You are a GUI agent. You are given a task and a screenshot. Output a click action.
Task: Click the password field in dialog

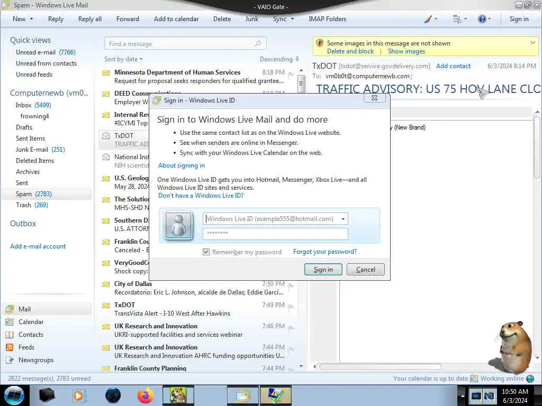[x=275, y=234]
